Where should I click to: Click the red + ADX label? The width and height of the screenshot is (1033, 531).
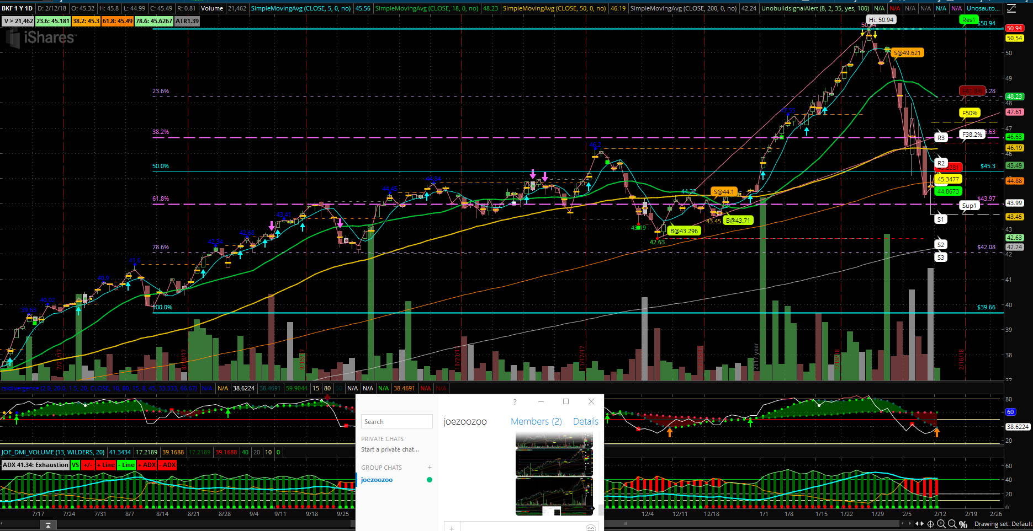pyautogui.click(x=147, y=465)
